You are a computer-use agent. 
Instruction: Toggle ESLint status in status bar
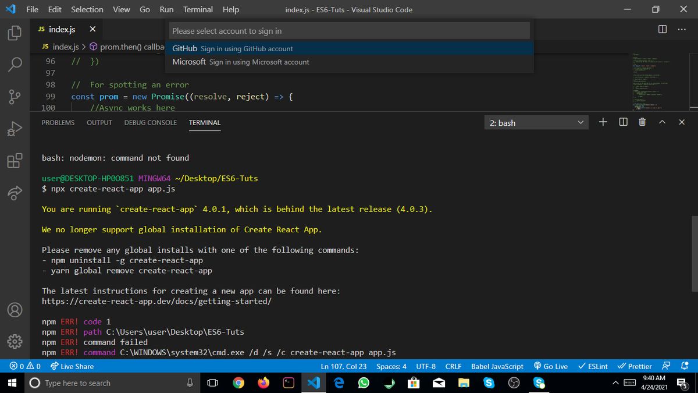[x=593, y=366]
